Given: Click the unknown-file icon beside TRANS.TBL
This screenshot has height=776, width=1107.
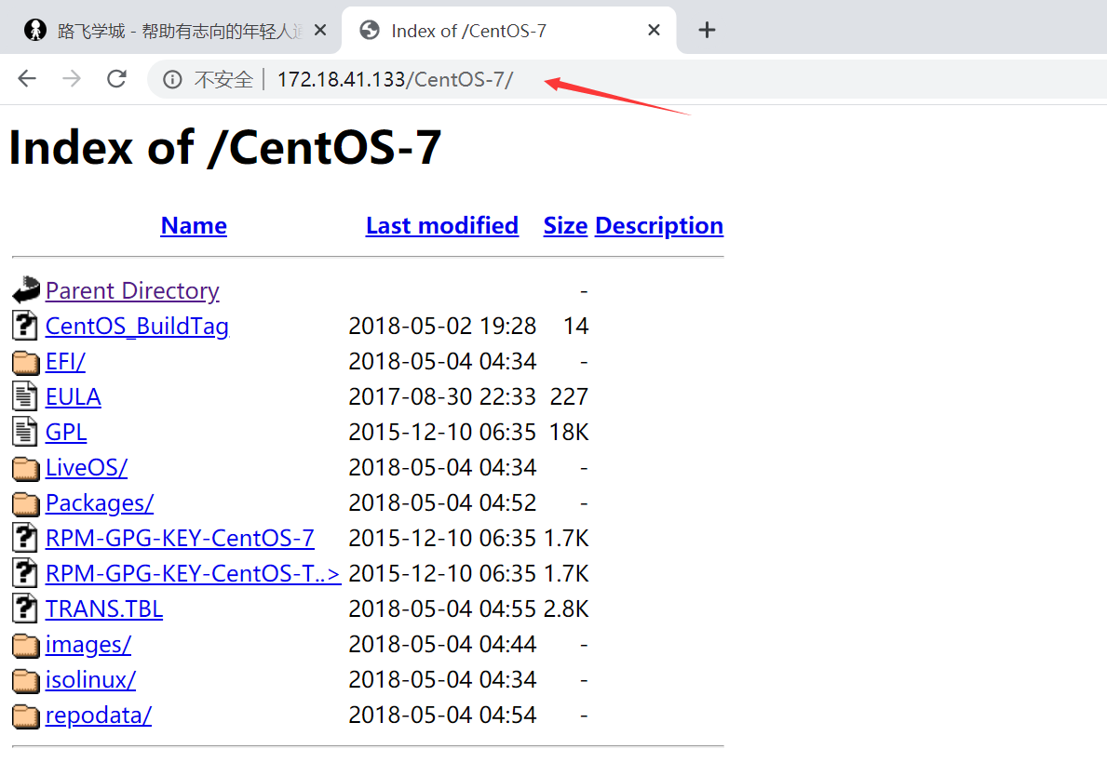Looking at the screenshot, I should click(25, 609).
